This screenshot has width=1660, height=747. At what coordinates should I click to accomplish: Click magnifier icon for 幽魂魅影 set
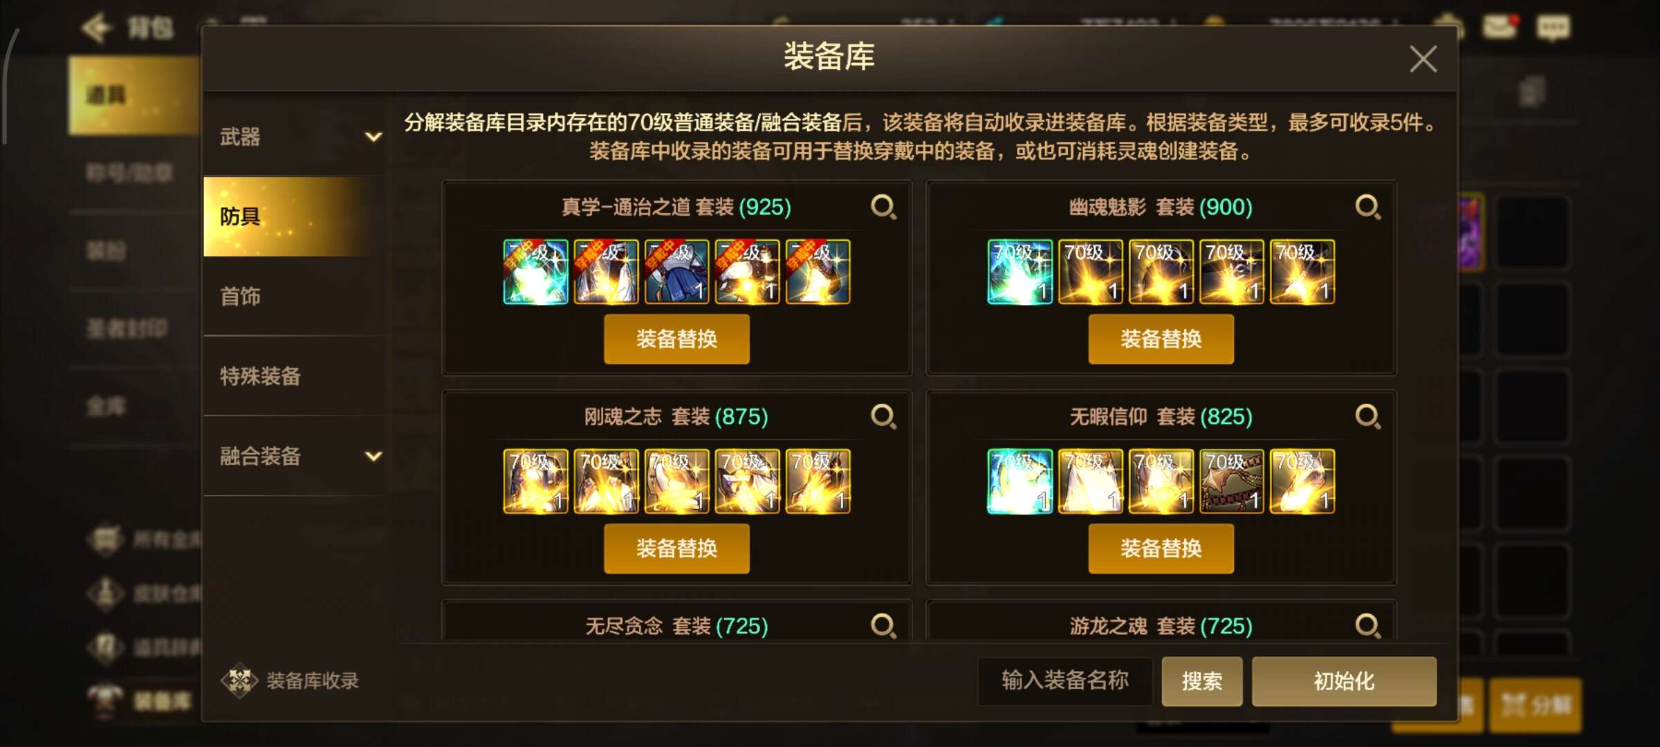click(1367, 207)
